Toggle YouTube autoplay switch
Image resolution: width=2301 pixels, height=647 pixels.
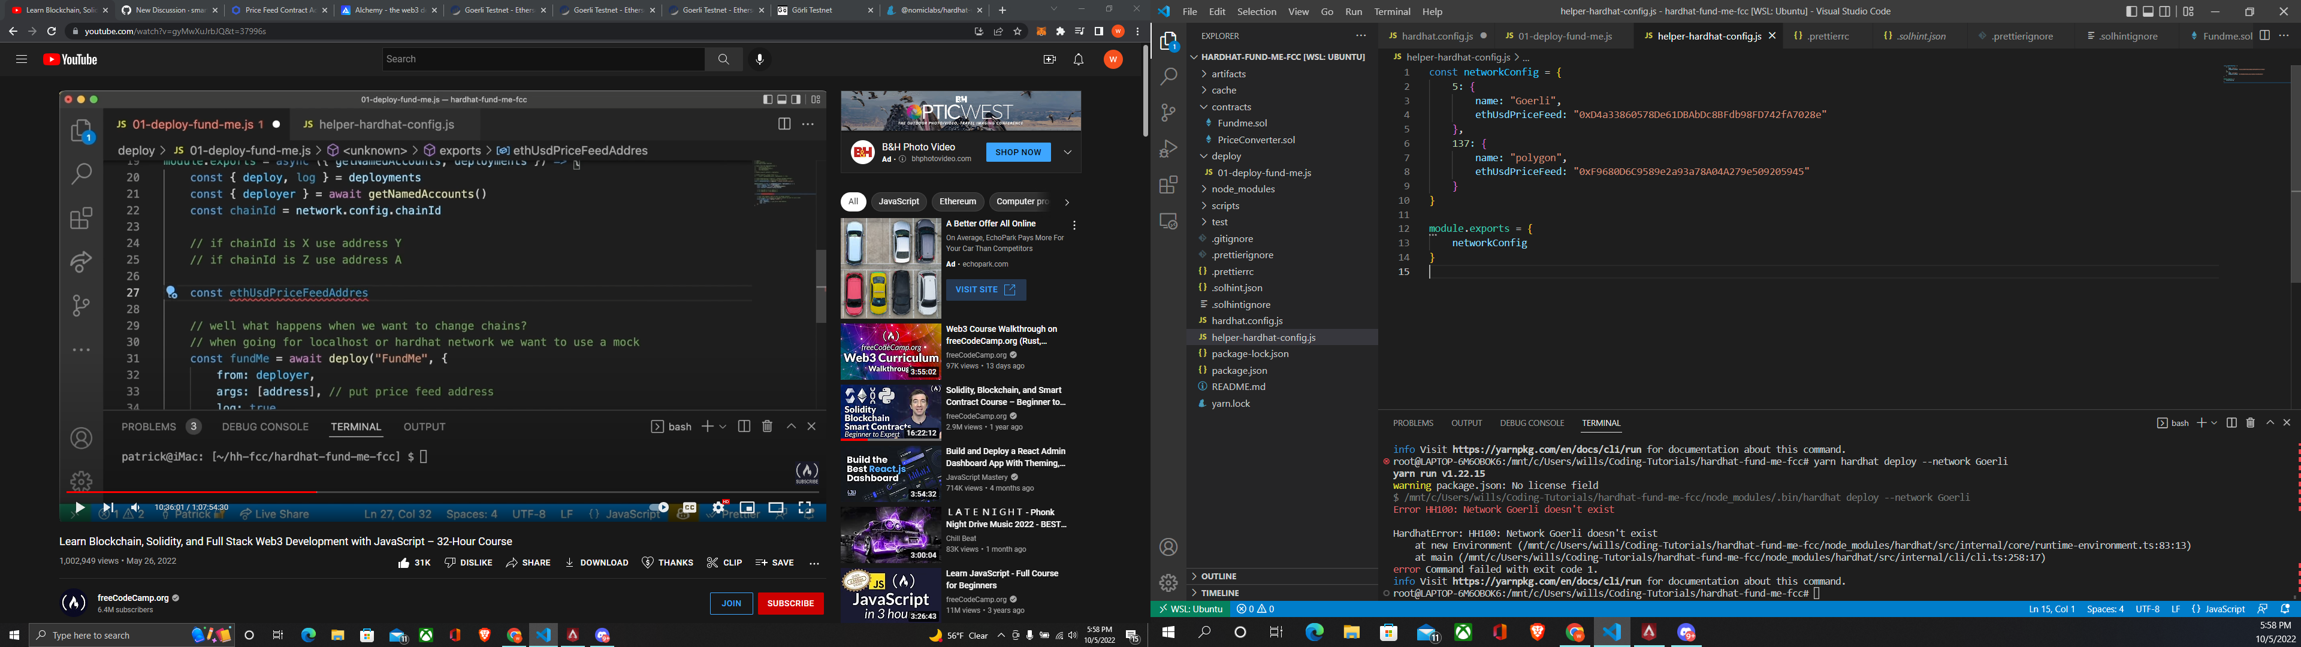659,507
